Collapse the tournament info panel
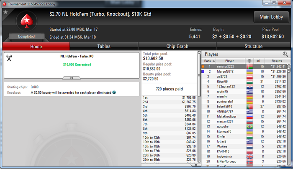Image resolution: width=293 pixels, height=170 pixels. tap(72, 78)
